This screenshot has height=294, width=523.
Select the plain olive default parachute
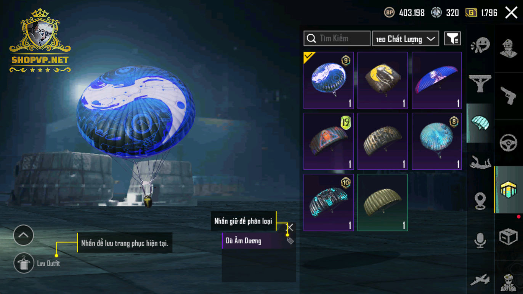click(x=383, y=202)
